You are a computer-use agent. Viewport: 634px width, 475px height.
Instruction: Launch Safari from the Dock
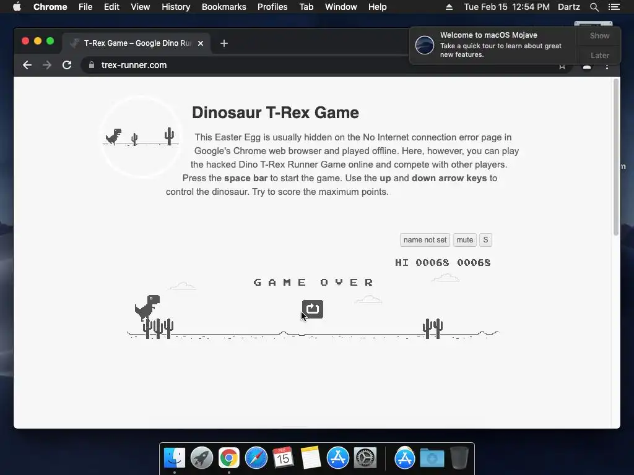(x=256, y=458)
